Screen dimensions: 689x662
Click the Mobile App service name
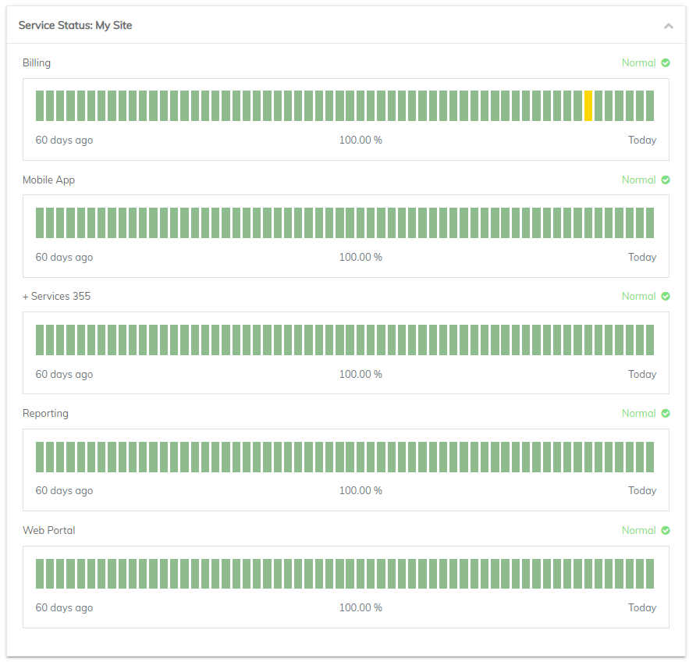(x=49, y=180)
